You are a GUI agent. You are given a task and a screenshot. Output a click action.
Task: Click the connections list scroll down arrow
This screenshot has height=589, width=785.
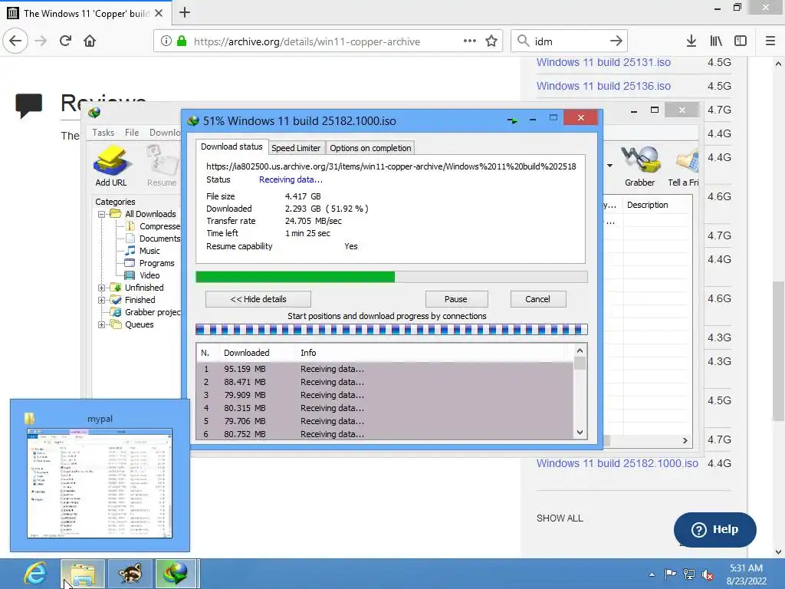(x=580, y=433)
